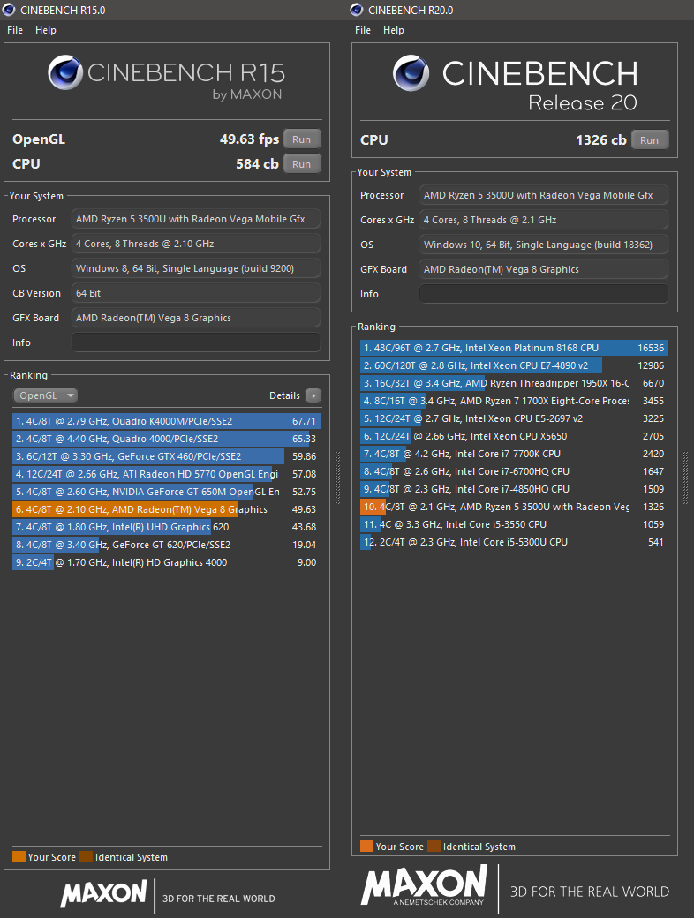
Task: Click orange Your Score swatch in R15 legend
Action: (19, 857)
